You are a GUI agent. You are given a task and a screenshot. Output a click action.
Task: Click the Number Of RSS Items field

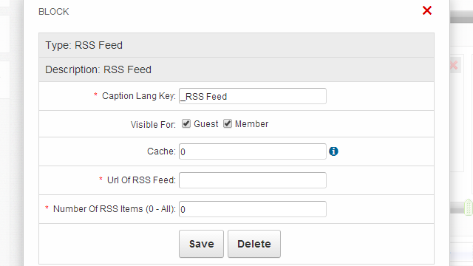(253, 209)
